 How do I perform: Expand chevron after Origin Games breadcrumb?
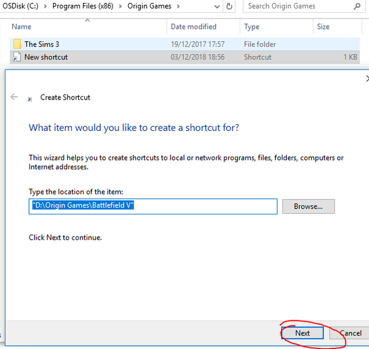[178, 6]
